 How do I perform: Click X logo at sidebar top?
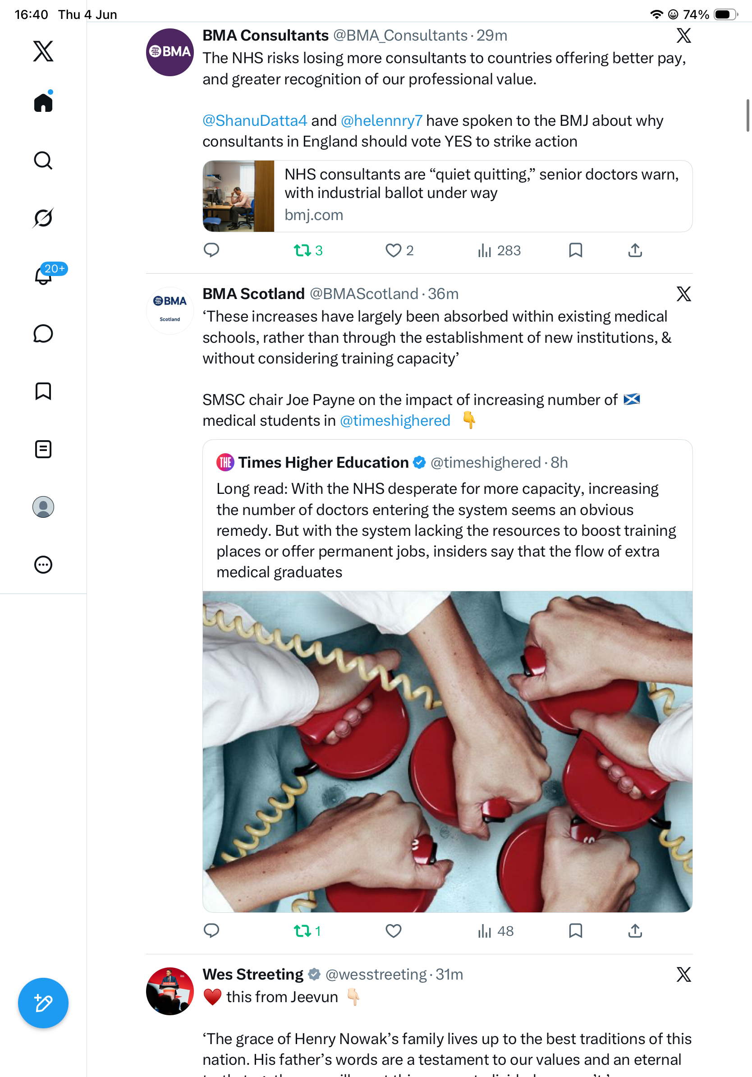(43, 51)
